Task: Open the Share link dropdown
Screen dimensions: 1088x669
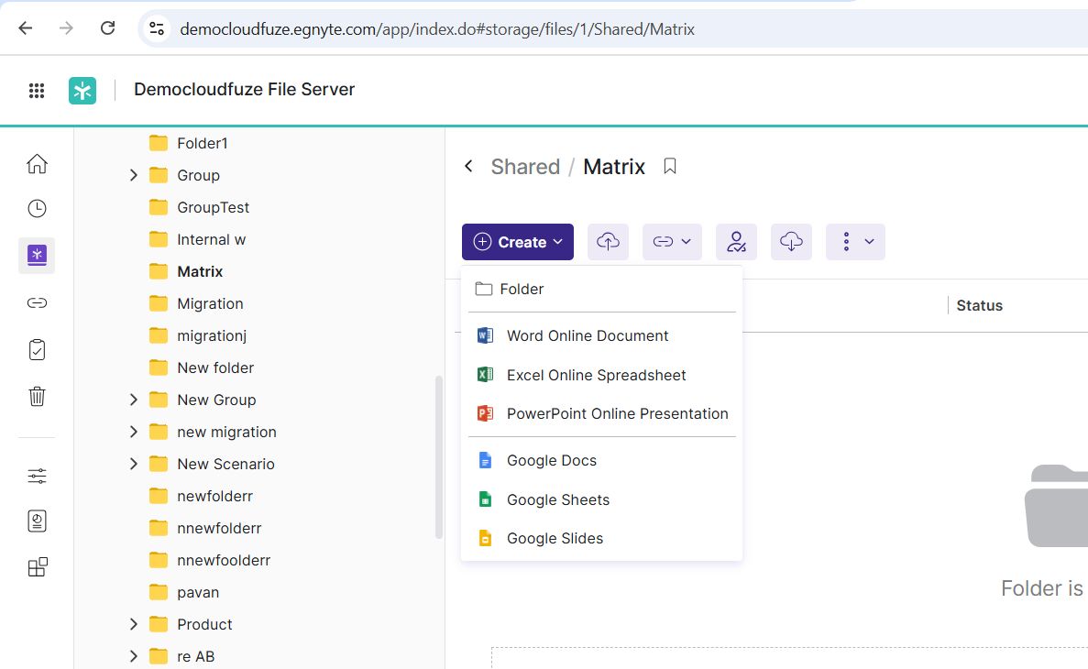Action: [x=672, y=242]
